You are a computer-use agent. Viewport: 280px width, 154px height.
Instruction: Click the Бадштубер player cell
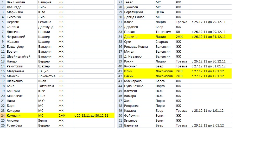point(22,47)
